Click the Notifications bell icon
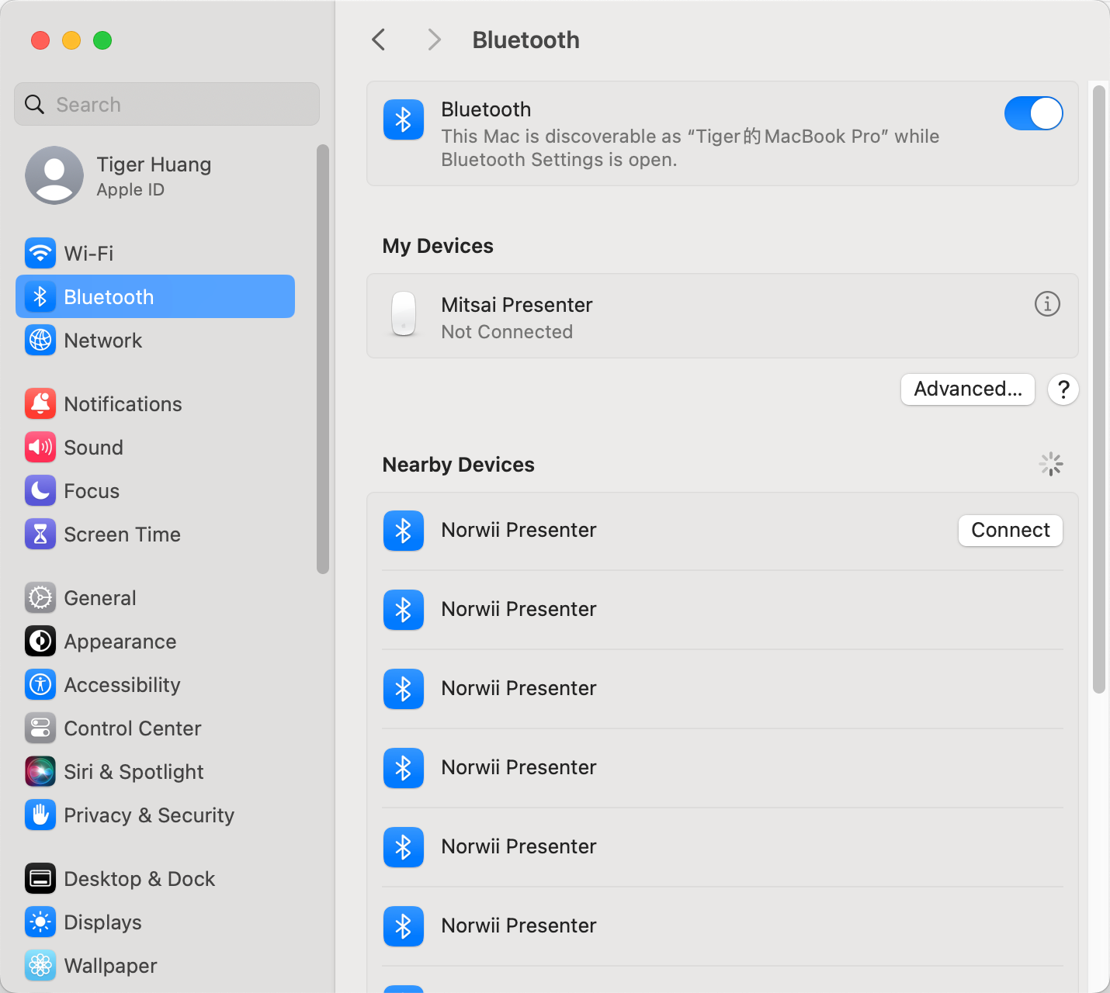Screen dimensions: 1110x993 coord(40,403)
